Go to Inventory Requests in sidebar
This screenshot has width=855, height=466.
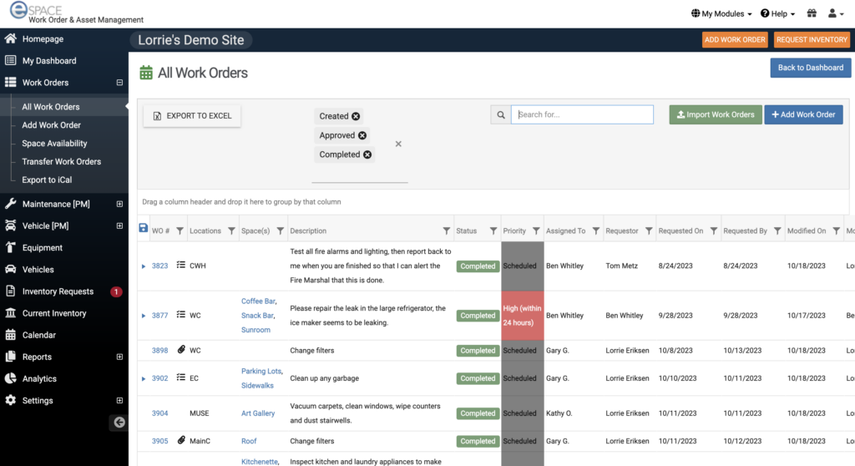point(58,291)
